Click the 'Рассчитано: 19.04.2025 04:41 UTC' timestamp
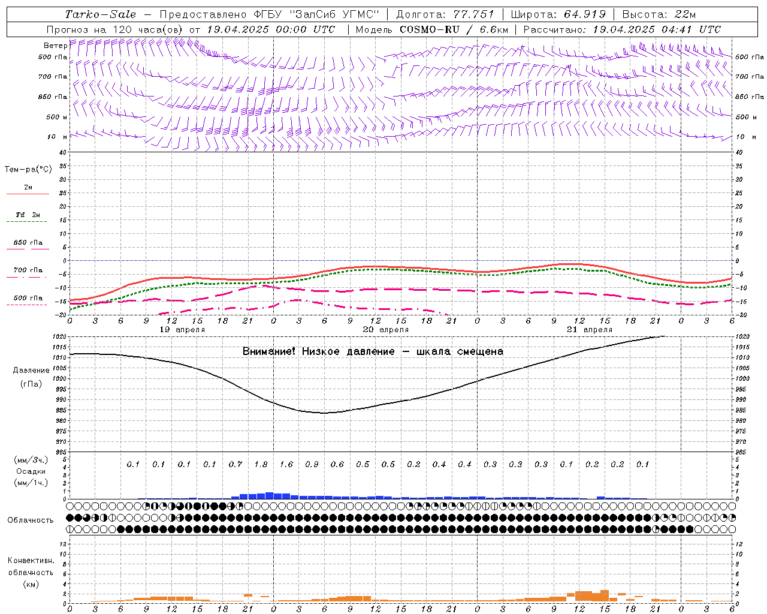767x614 pixels. 622,29
